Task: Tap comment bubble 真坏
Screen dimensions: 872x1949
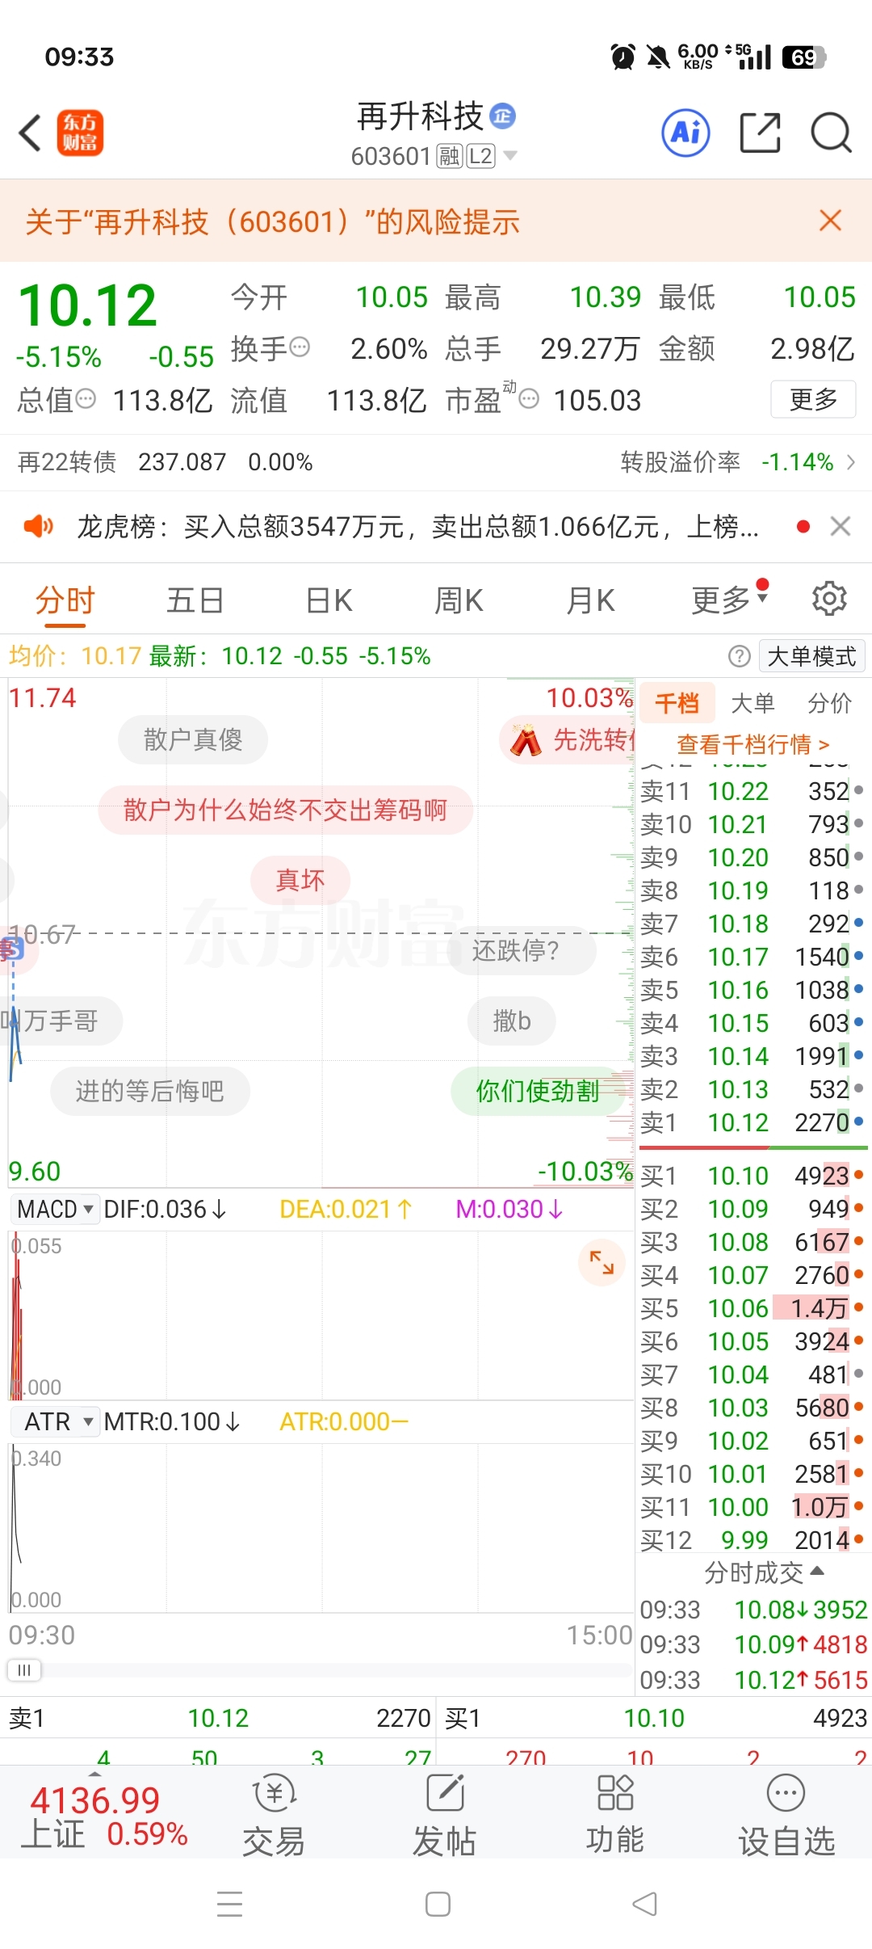Action: (x=300, y=880)
